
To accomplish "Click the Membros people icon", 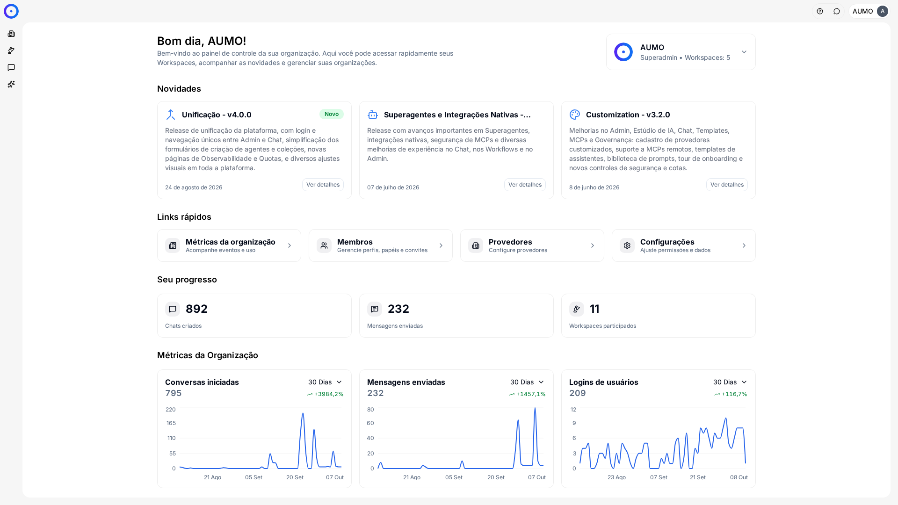I will pos(324,245).
